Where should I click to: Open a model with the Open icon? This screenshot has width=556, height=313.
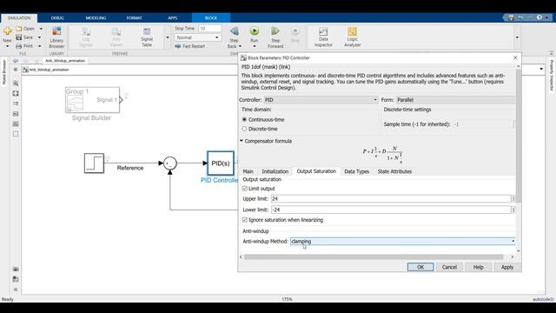(19, 29)
